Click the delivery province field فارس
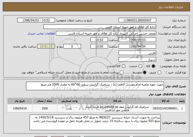This screenshot has height=137, width=193. point(137,53)
